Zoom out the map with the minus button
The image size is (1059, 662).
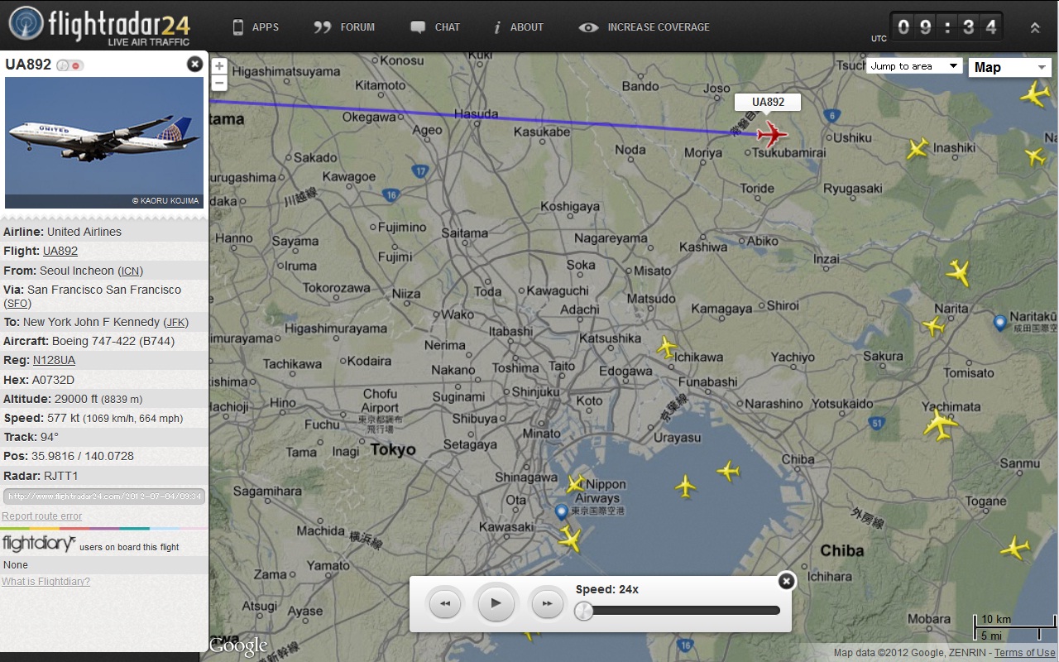pos(219,83)
